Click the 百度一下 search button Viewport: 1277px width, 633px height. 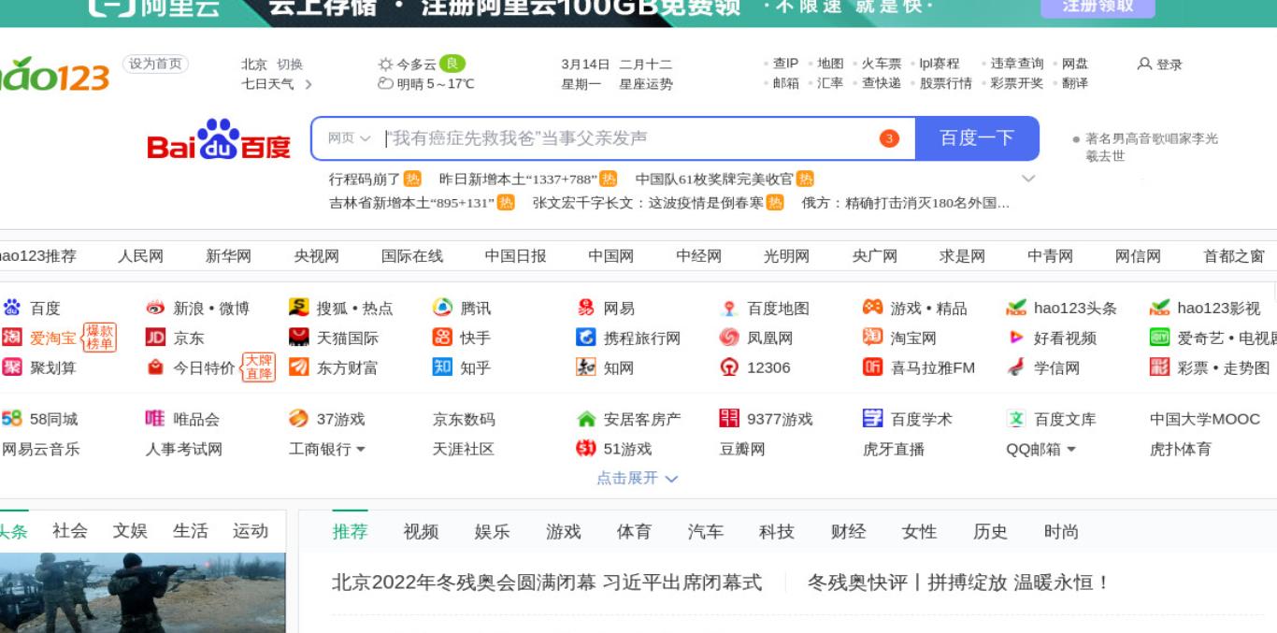(x=977, y=138)
